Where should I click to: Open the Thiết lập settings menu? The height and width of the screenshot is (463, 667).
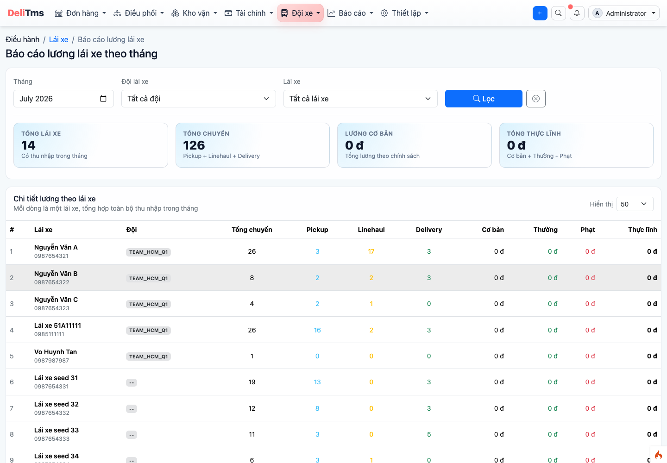pos(404,13)
